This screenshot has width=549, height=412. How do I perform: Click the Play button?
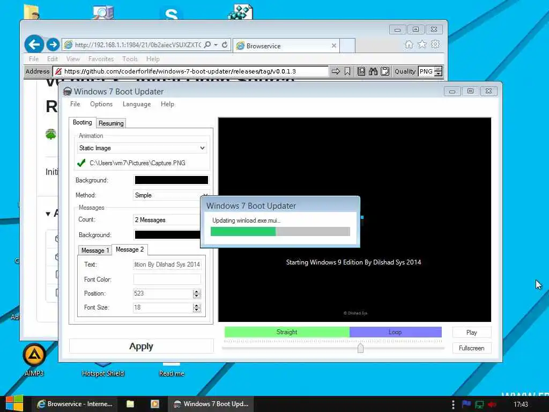[x=472, y=333]
